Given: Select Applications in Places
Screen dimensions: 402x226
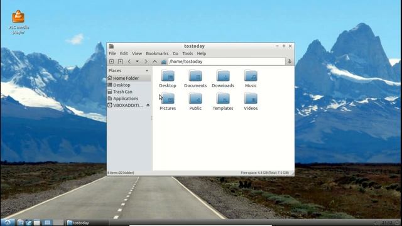Looking at the screenshot, I should pyautogui.click(x=129, y=99).
